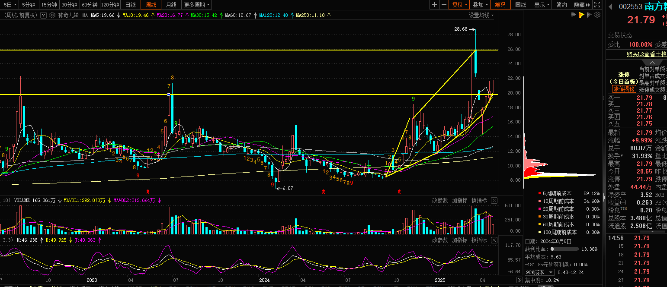
Task: Switch to 日线 daily chart
Action: tap(130, 5)
